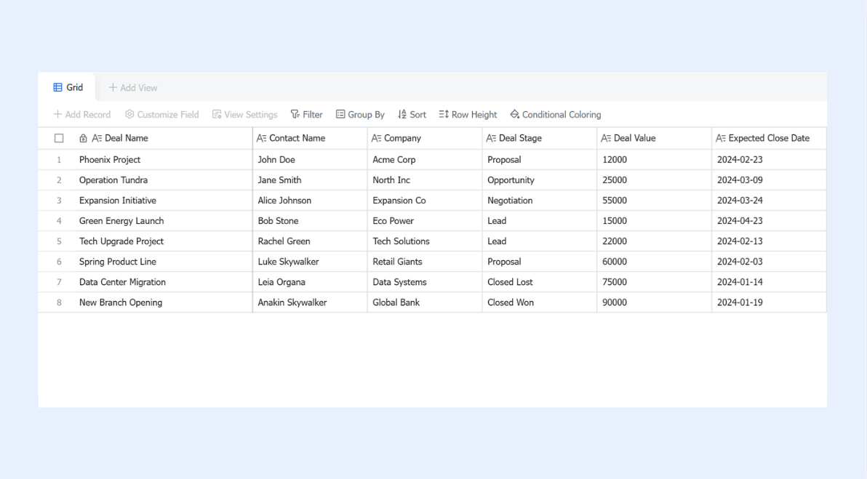Click the Jane Smith contact cell
The image size is (867, 479).
click(310, 180)
